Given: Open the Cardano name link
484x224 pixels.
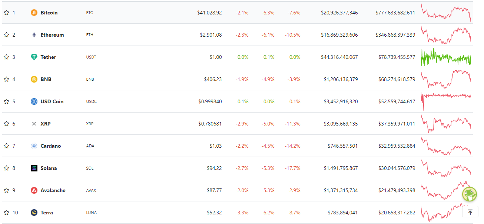Looking at the screenshot, I should point(51,146).
